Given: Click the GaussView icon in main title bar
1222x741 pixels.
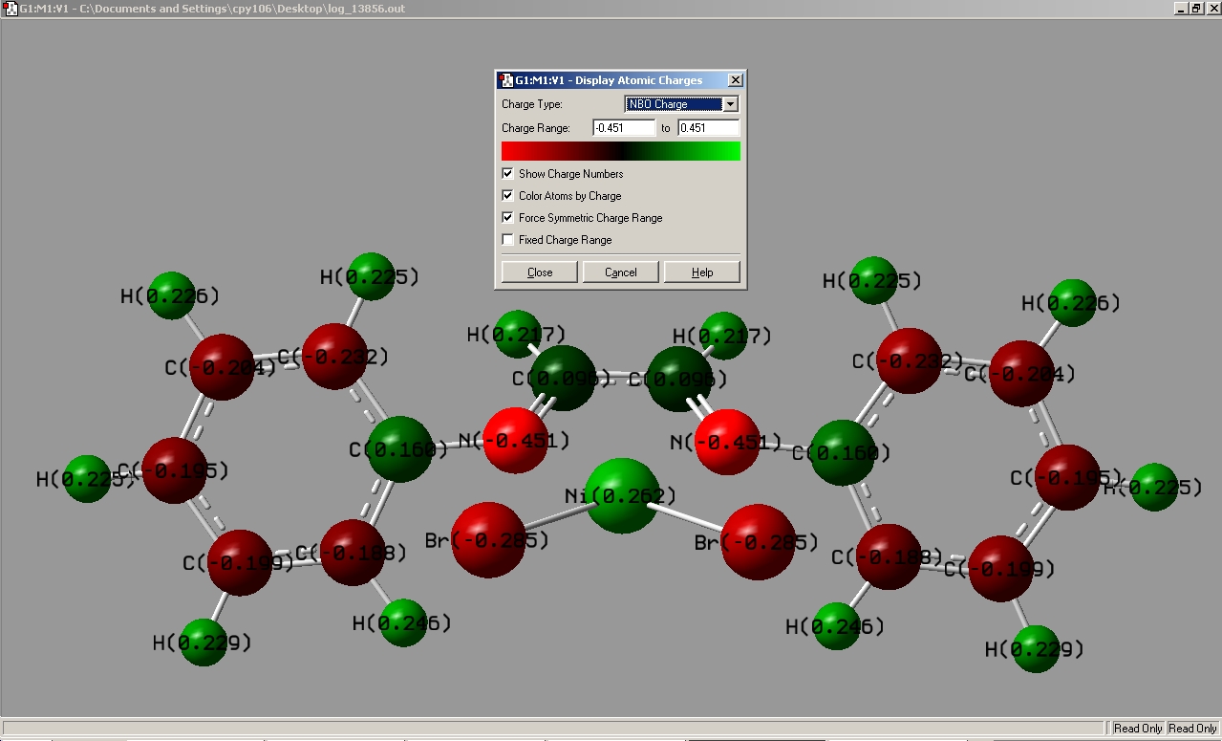Looking at the screenshot, I should coord(11,8).
